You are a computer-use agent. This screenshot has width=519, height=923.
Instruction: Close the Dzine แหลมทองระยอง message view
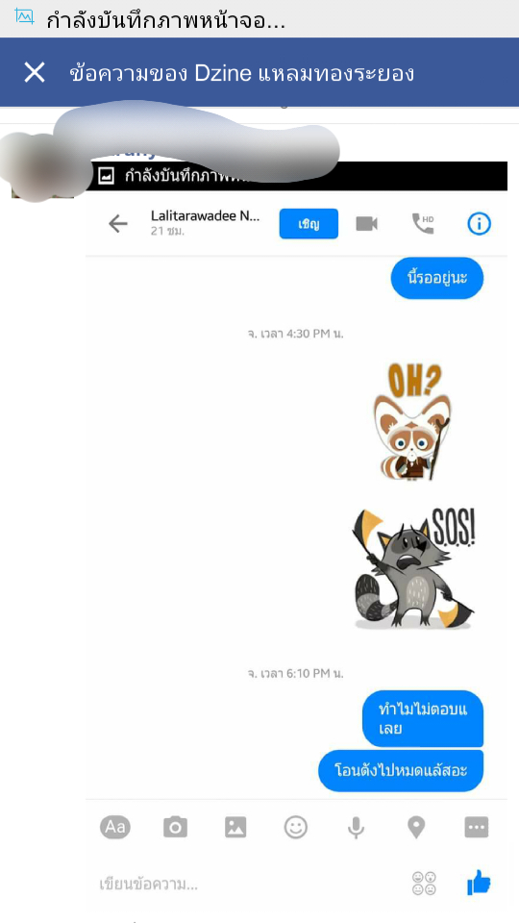[35, 72]
